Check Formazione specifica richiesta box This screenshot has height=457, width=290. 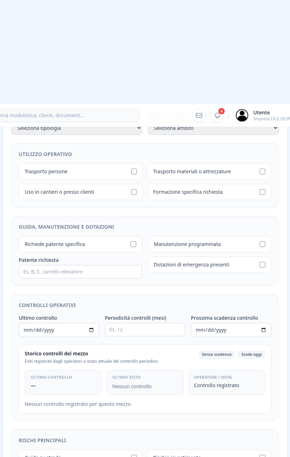[262, 192]
